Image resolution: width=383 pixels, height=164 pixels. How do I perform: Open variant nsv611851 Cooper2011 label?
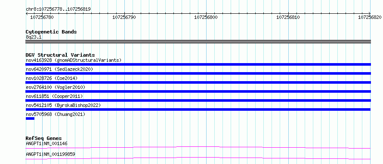(54, 96)
